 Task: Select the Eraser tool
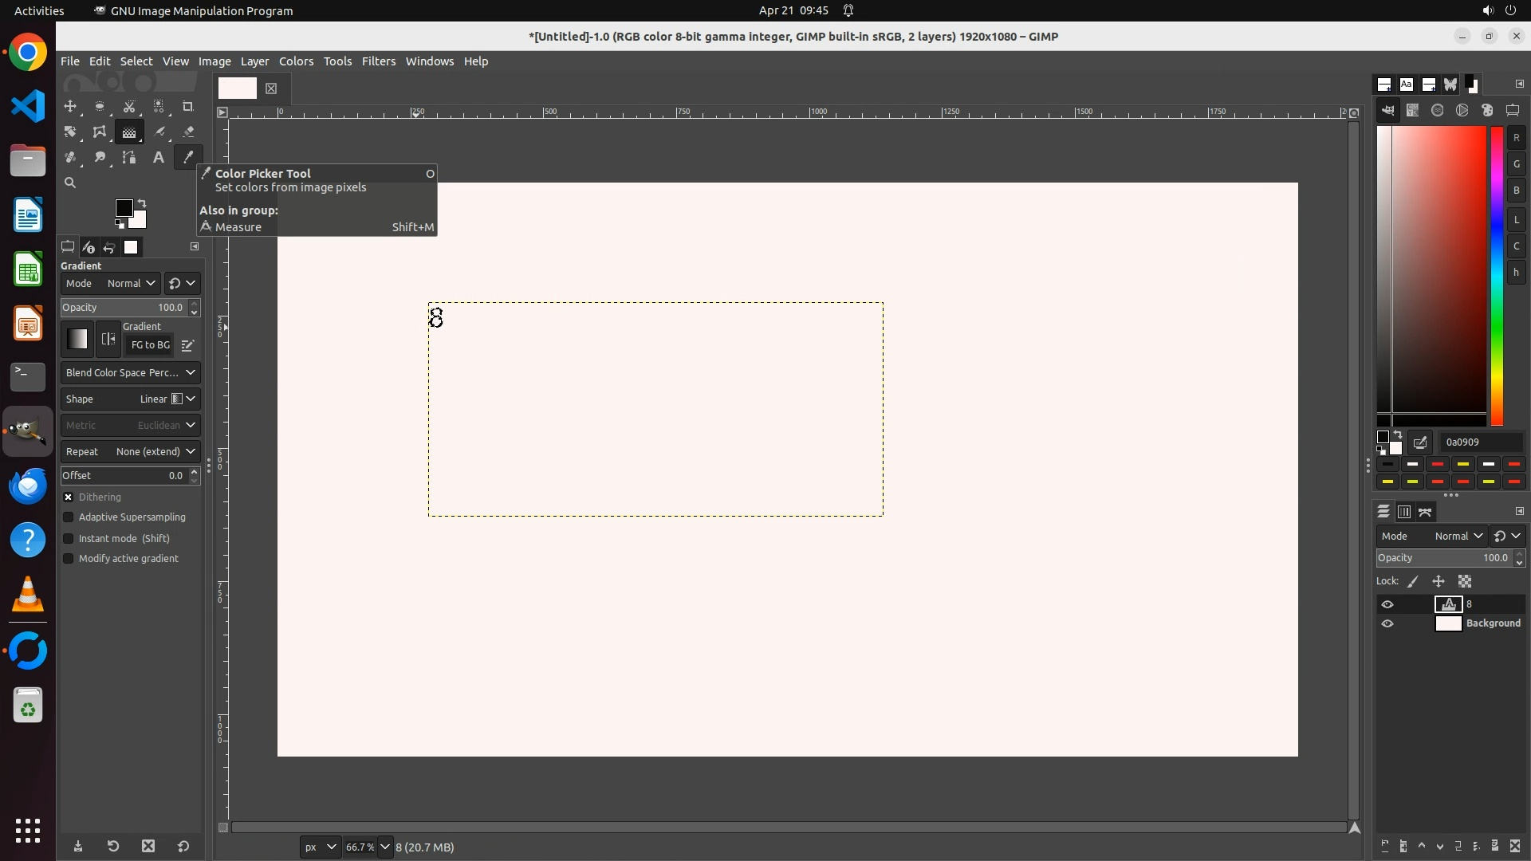[188, 132]
